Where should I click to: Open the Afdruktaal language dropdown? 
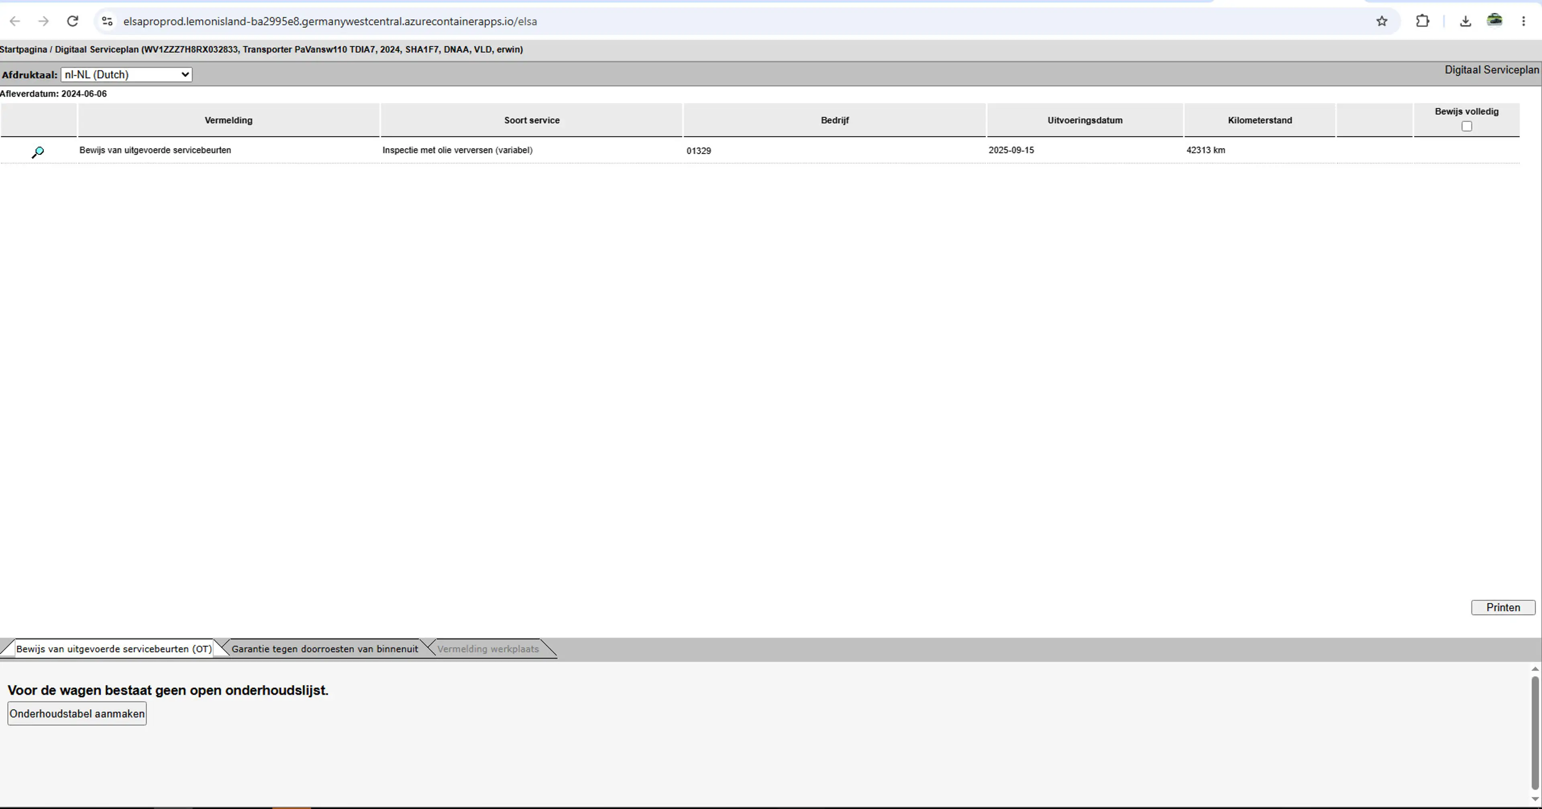(x=126, y=75)
